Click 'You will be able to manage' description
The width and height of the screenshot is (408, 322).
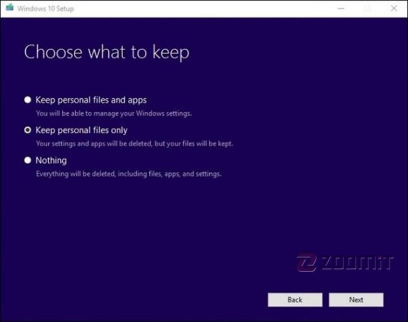pyautogui.click(x=114, y=113)
